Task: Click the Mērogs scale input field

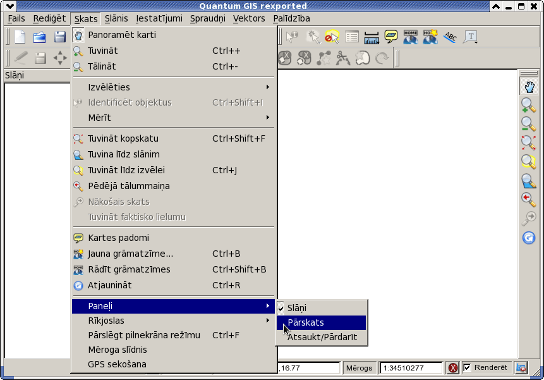Action: pos(411,368)
